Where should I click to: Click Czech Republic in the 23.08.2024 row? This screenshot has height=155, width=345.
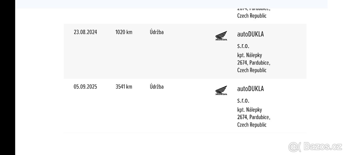[x=252, y=70]
